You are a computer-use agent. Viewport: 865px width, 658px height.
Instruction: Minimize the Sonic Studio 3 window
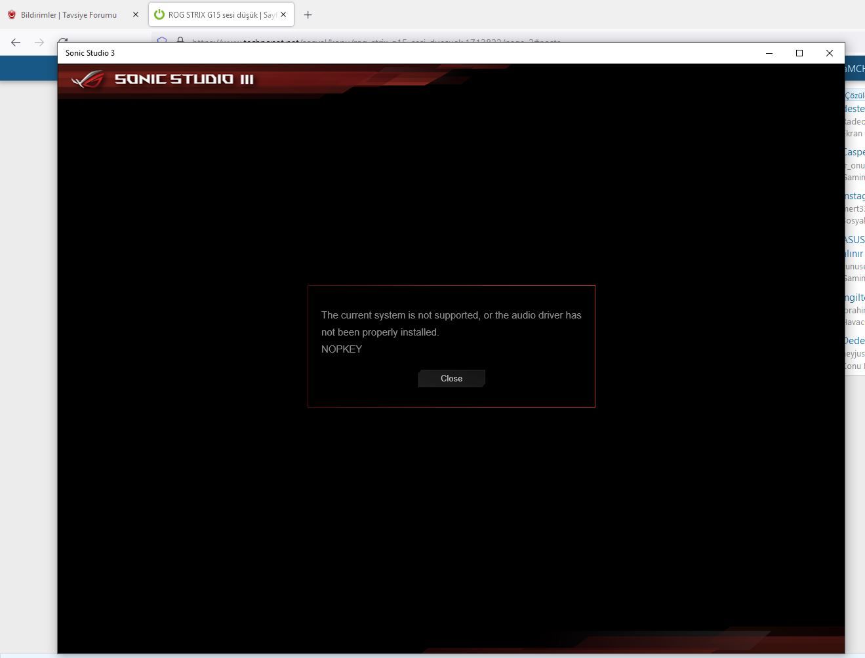coord(769,53)
